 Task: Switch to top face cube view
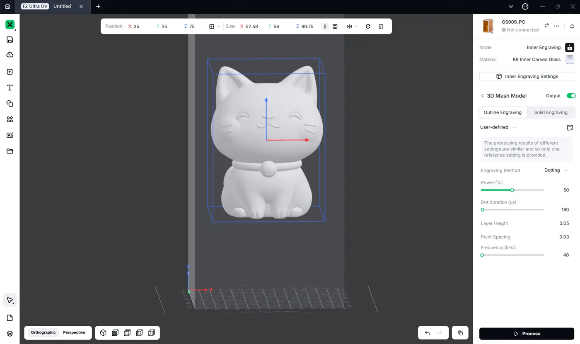click(128, 332)
